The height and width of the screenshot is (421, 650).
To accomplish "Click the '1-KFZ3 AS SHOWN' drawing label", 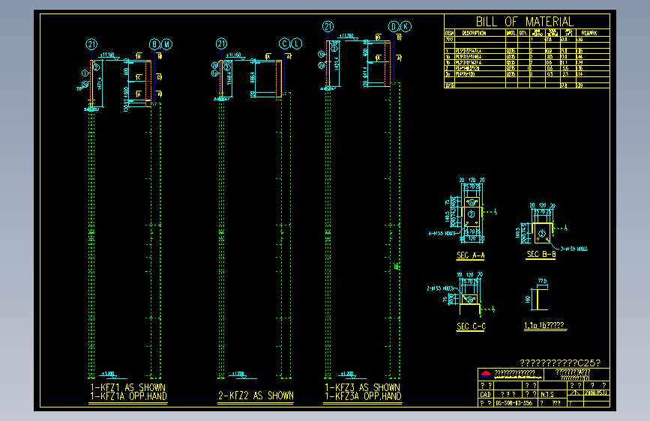I will [x=362, y=387].
